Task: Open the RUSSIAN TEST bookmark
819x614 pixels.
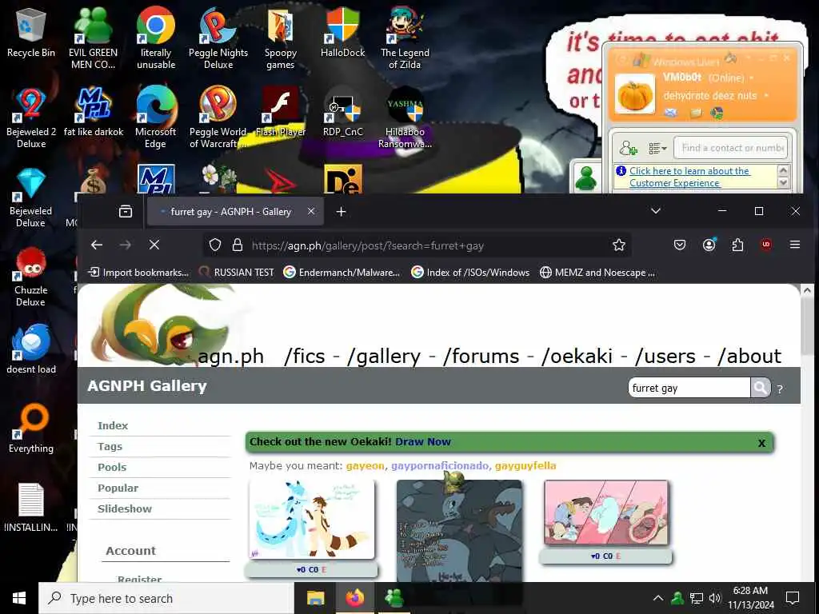Action: click(x=237, y=273)
